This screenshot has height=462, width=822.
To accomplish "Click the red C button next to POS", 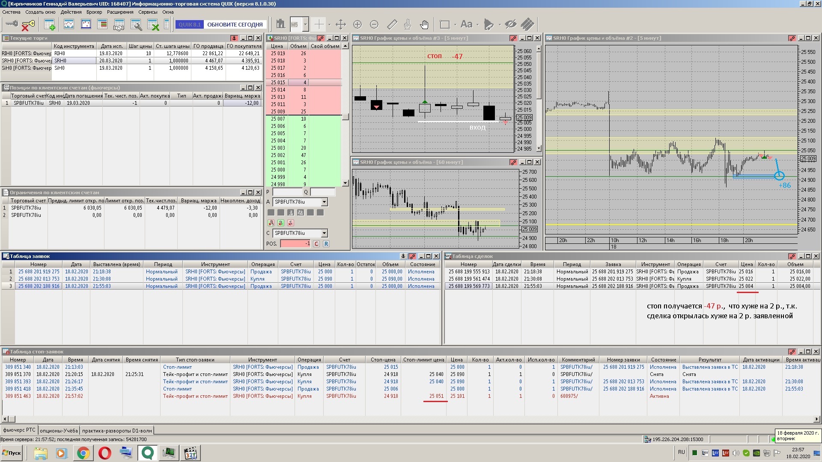I will point(316,244).
